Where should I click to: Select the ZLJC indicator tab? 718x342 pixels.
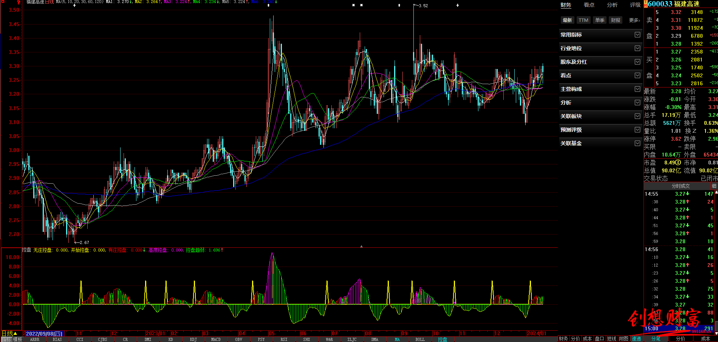tap(352, 339)
